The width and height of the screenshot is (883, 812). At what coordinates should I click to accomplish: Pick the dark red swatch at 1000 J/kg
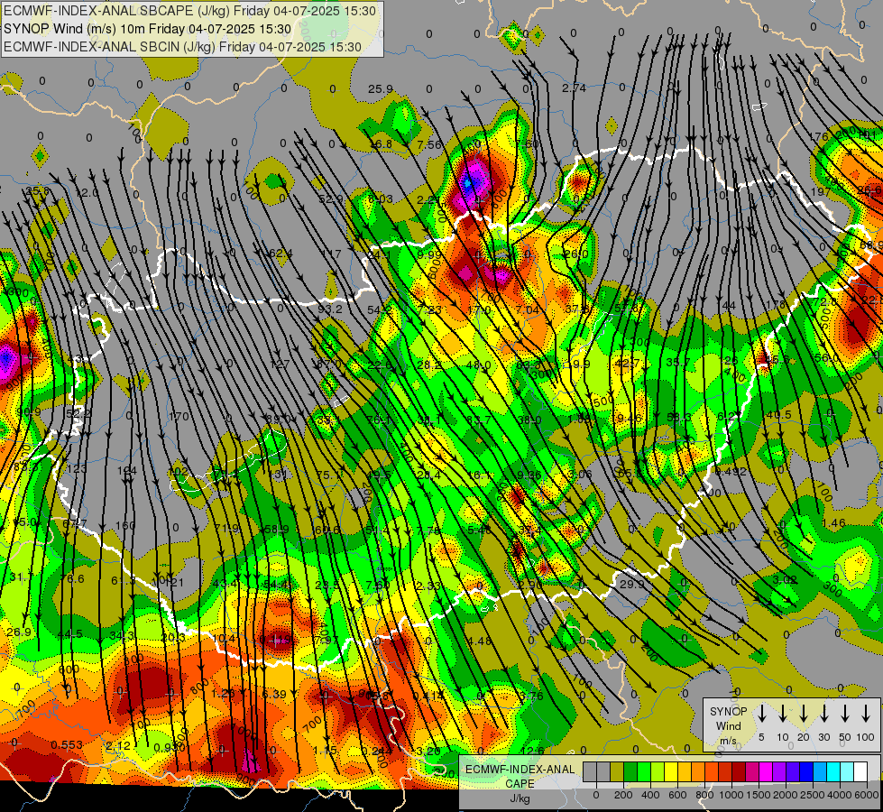(739, 771)
